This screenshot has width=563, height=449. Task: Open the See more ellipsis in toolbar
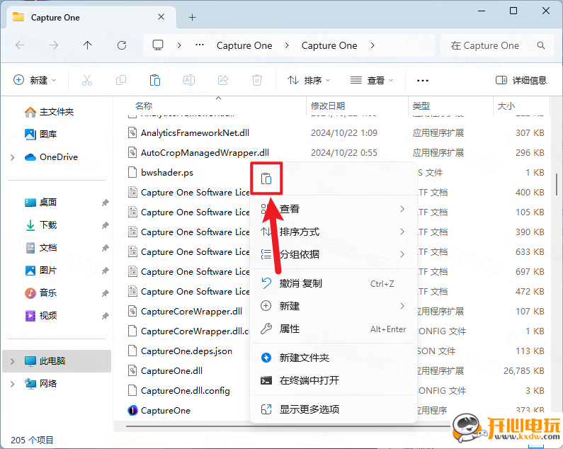coord(423,81)
